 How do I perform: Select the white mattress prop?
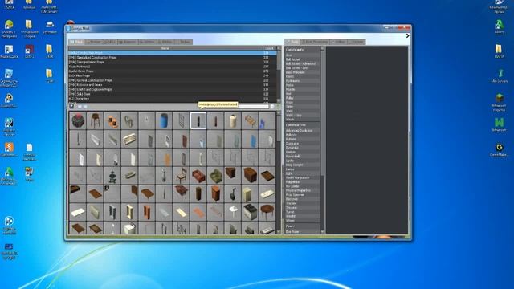coord(267,193)
